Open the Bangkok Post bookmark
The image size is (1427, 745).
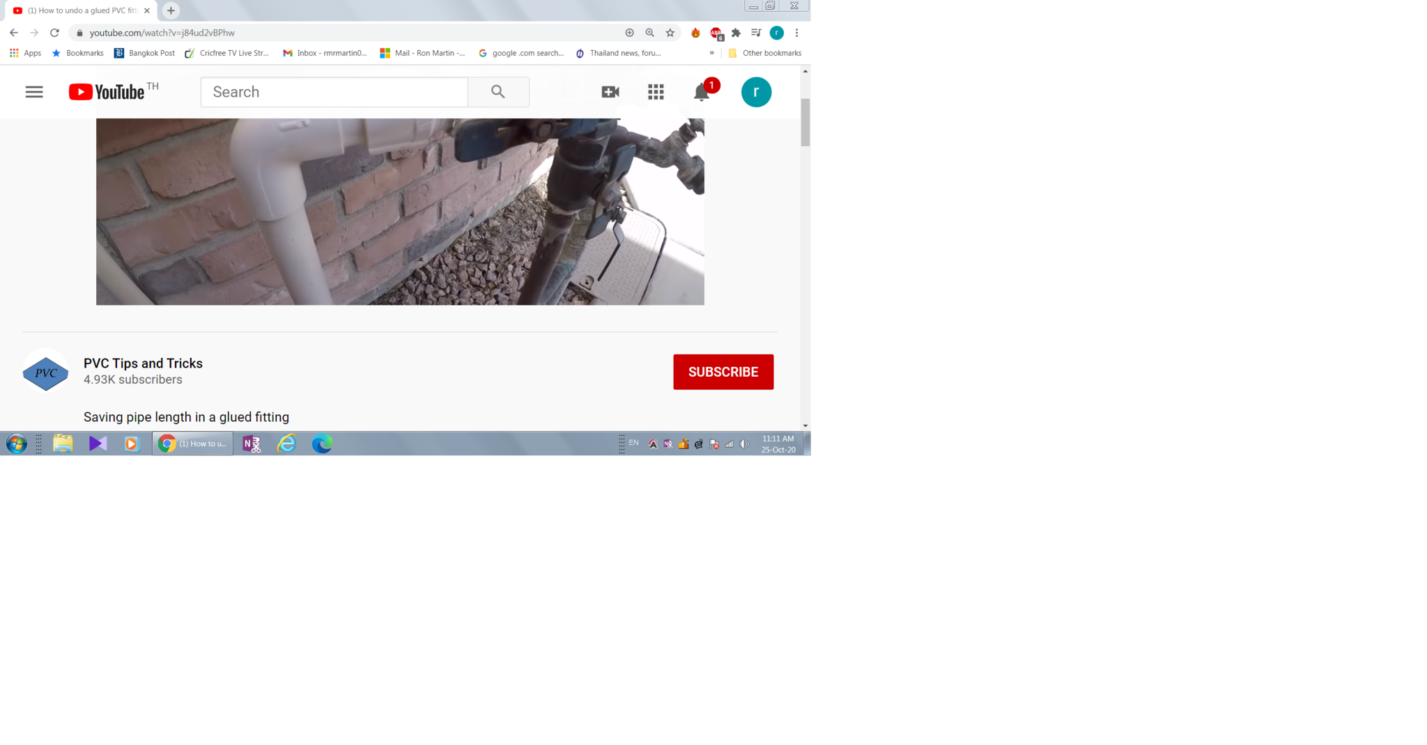click(144, 53)
